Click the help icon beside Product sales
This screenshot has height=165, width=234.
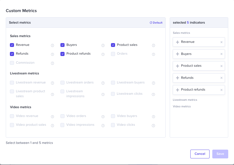[154, 46]
